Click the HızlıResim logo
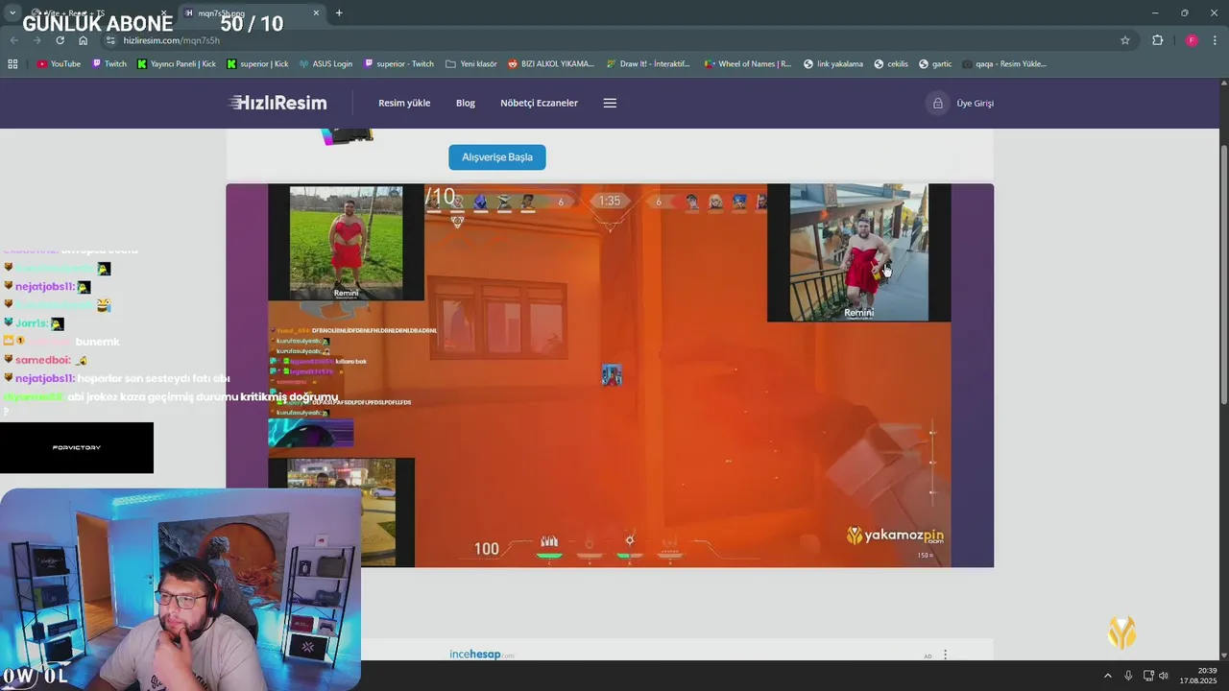The height and width of the screenshot is (691, 1229). pyautogui.click(x=277, y=103)
